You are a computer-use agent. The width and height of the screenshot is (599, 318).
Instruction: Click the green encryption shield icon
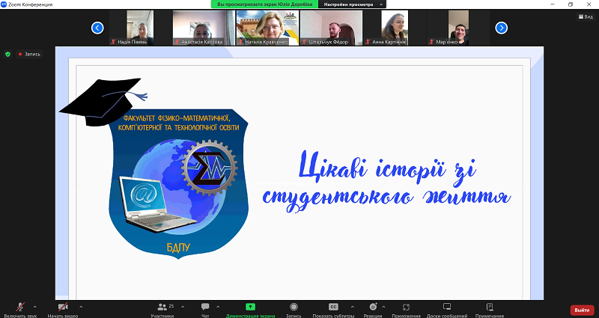[7, 54]
